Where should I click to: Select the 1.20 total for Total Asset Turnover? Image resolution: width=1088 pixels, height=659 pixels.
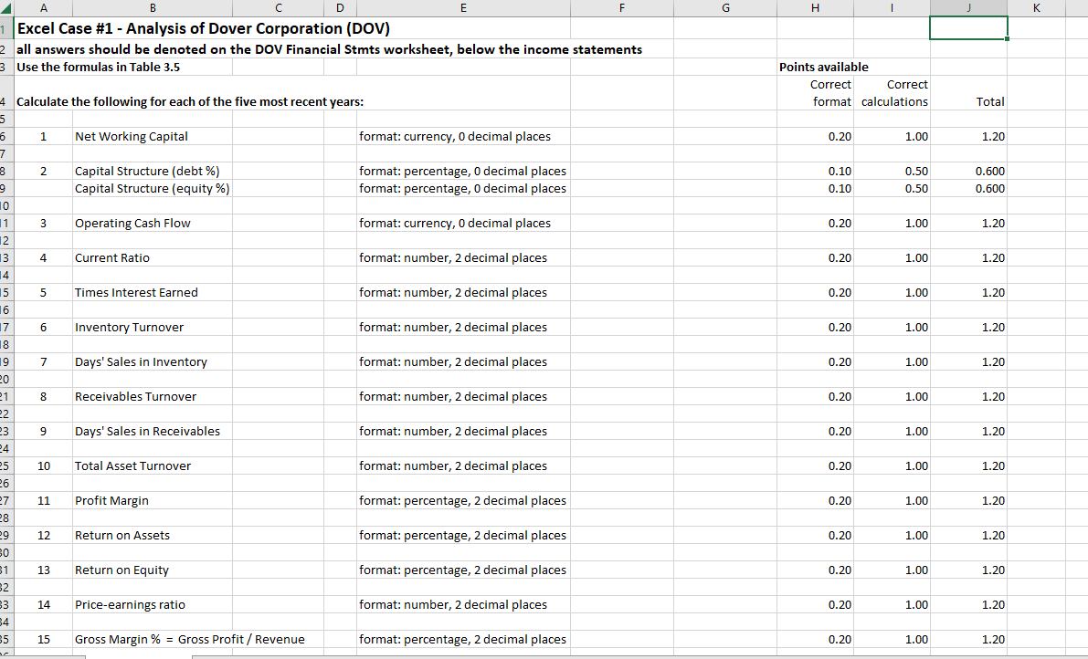click(x=968, y=465)
